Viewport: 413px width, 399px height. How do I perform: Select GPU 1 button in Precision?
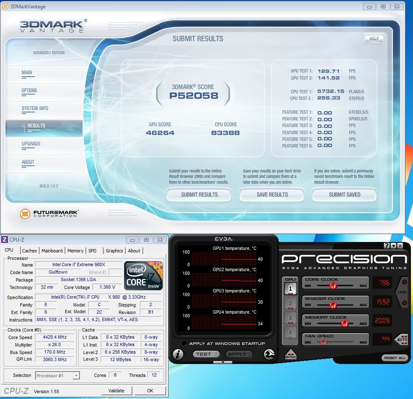pyautogui.click(x=290, y=287)
